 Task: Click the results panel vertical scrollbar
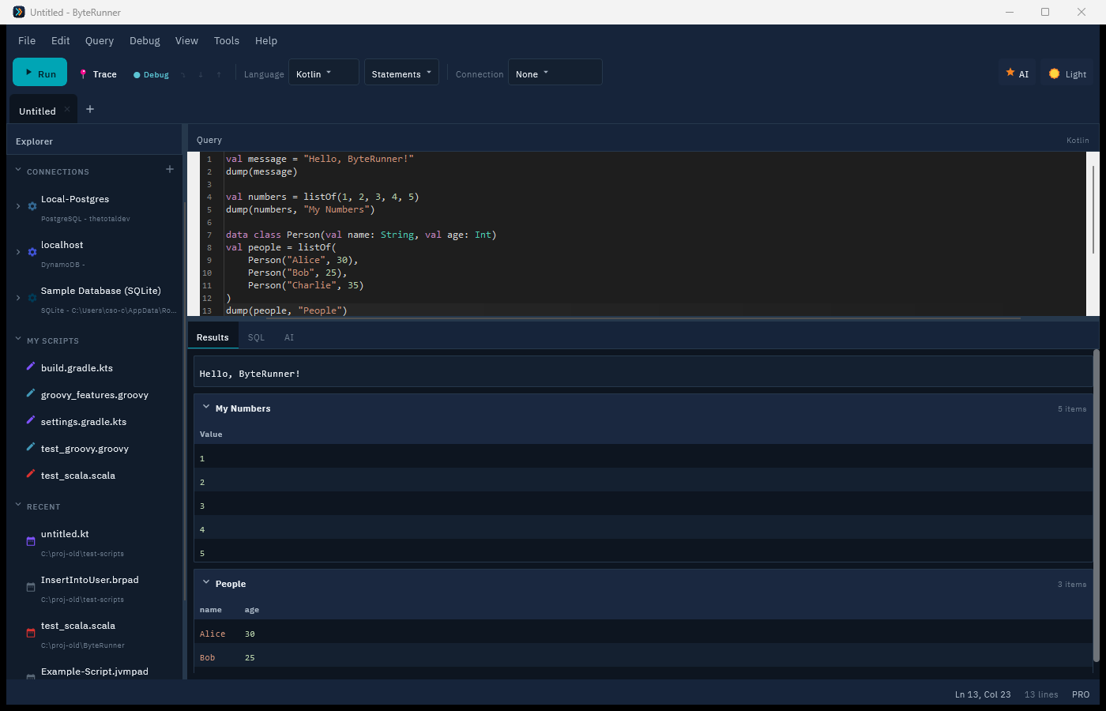1096,506
